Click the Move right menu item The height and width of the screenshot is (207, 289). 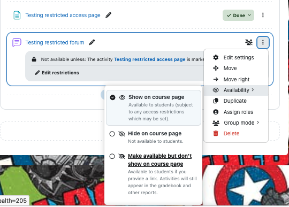236,79
